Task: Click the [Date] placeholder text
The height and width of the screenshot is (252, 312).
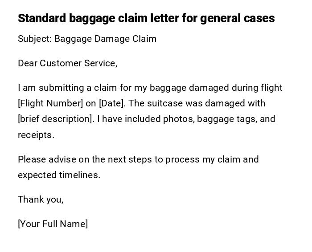Action: (111, 103)
